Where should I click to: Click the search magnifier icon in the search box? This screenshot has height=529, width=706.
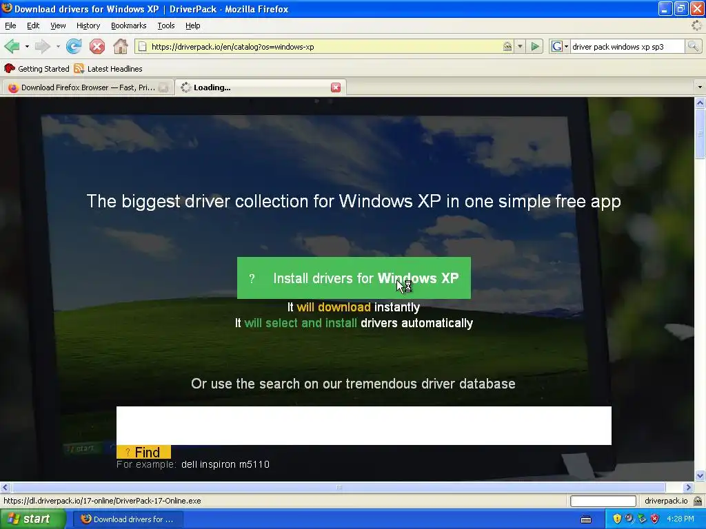[x=693, y=46]
